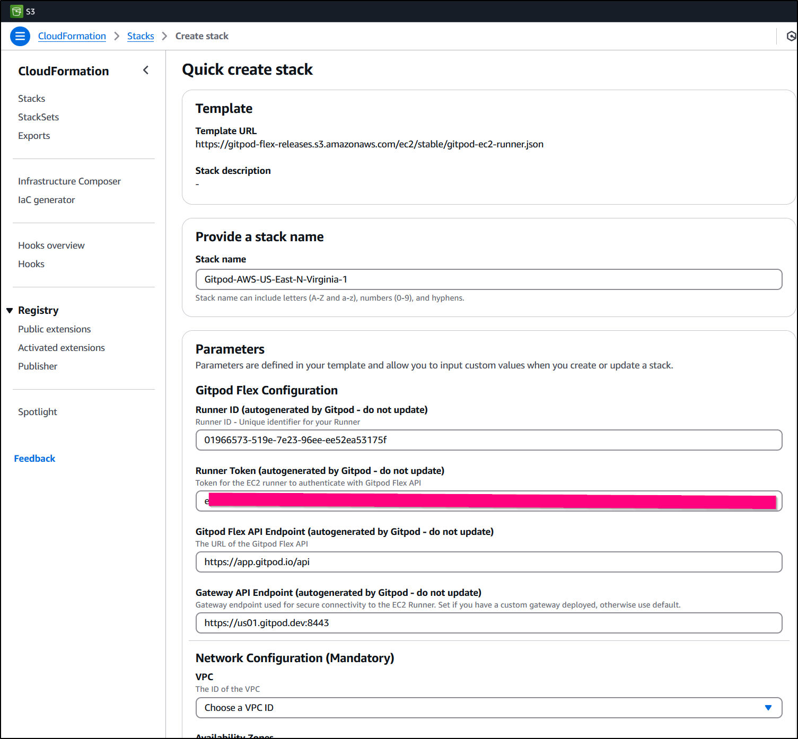Image resolution: width=798 pixels, height=739 pixels.
Task: Collapse the CloudFormation side panel
Action: click(146, 70)
